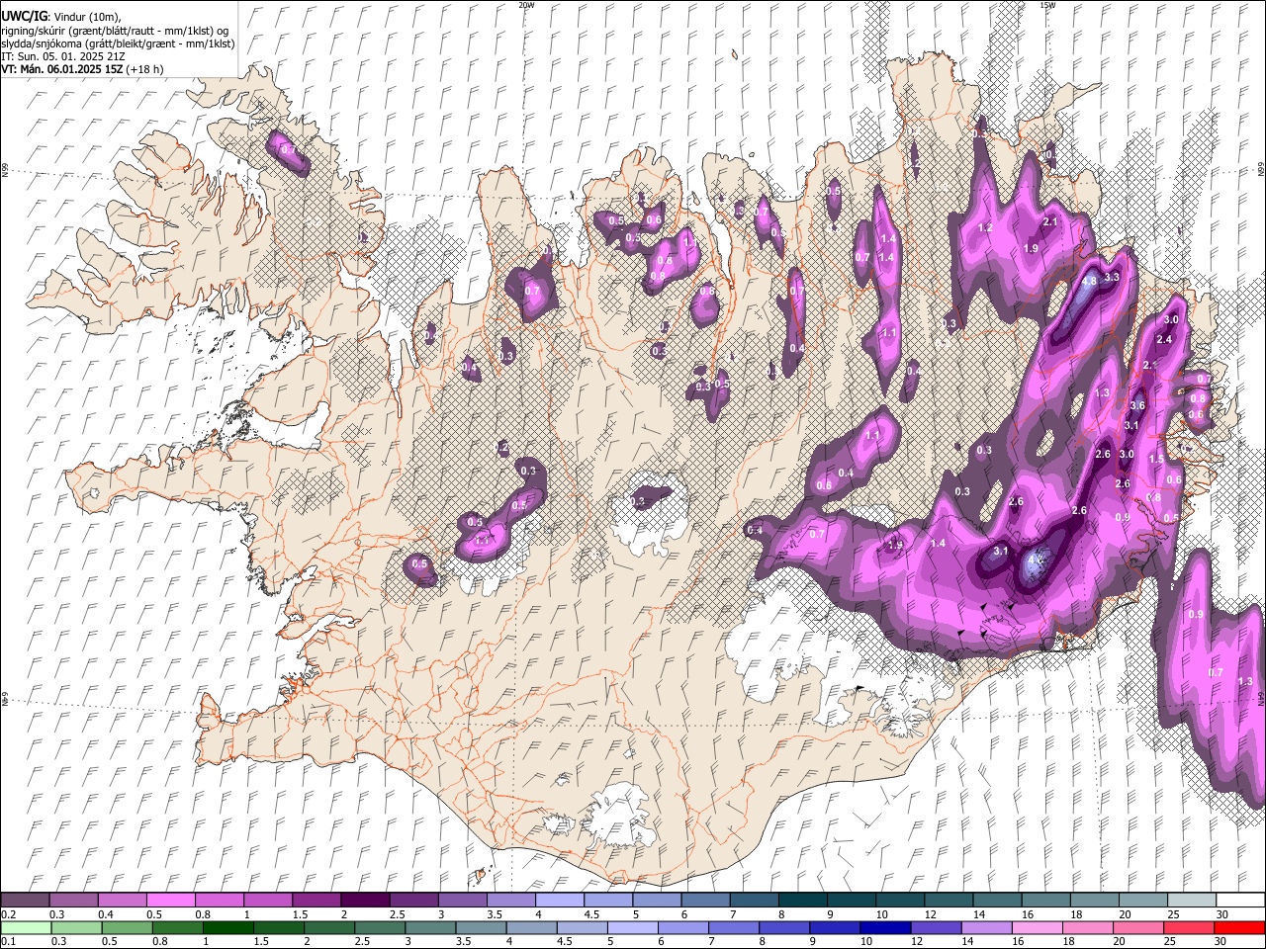
Task: Pick the white 30 swatch in the upper legend
Action: pyautogui.click(x=1240, y=900)
